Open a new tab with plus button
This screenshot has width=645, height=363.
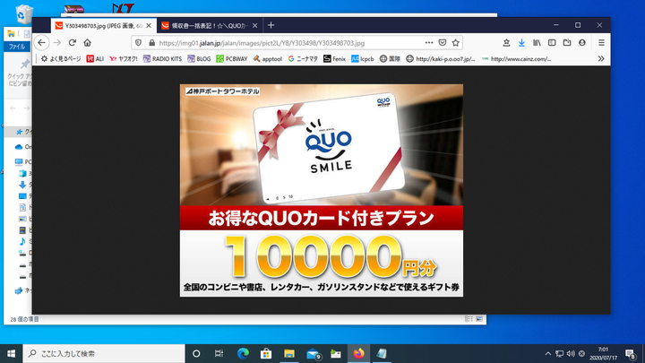[271, 25]
